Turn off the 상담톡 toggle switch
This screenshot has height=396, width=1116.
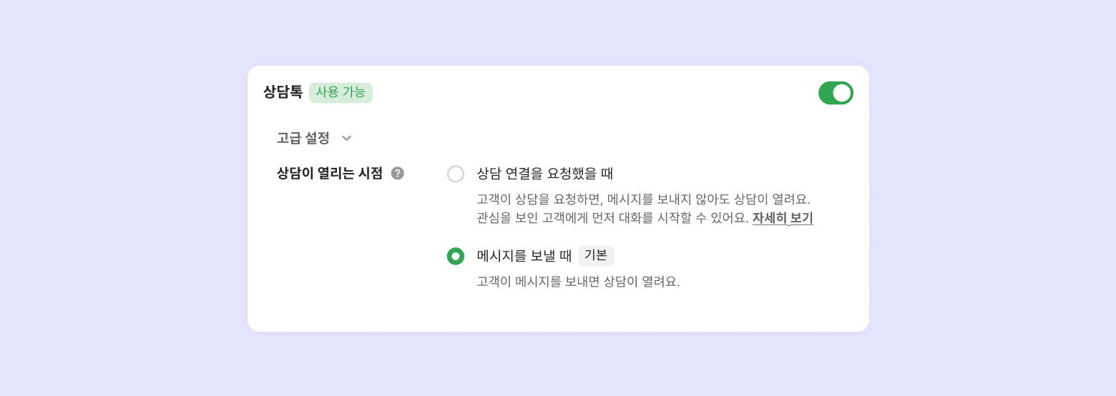click(x=836, y=93)
